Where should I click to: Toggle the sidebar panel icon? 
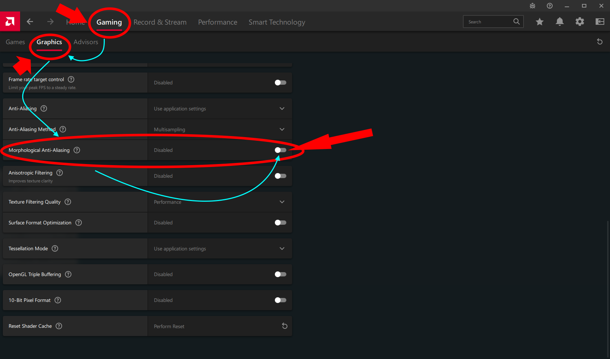tap(600, 22)
